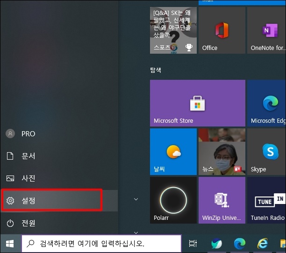Open 설정 settings
286x253 pixels.
59,200
